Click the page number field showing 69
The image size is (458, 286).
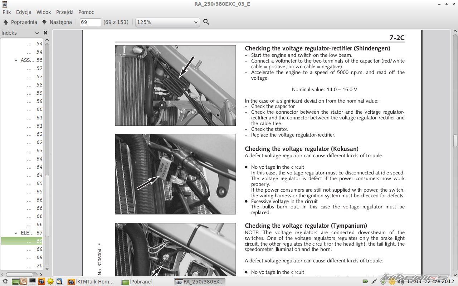(x=90, y=22)
